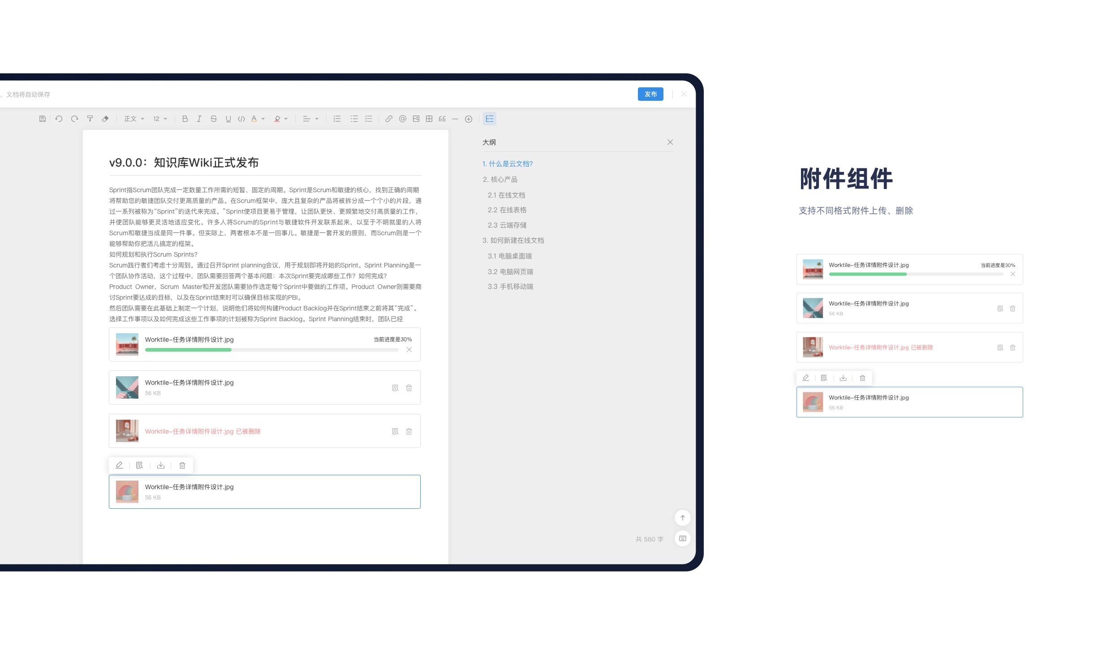Click outline link 1. 什么是云文档?
The image size is (1102, 645).
tap(508, 164)
